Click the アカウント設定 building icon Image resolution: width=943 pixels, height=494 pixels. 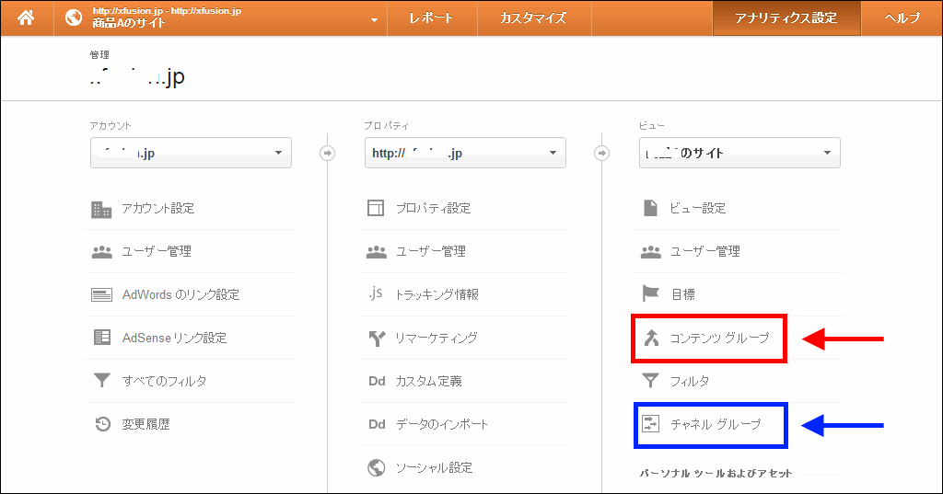point(101,209)
